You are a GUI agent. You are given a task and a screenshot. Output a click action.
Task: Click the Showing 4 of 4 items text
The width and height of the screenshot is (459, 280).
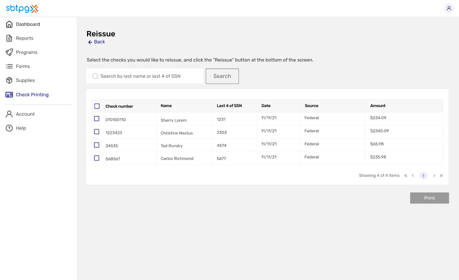coord(379,175)
